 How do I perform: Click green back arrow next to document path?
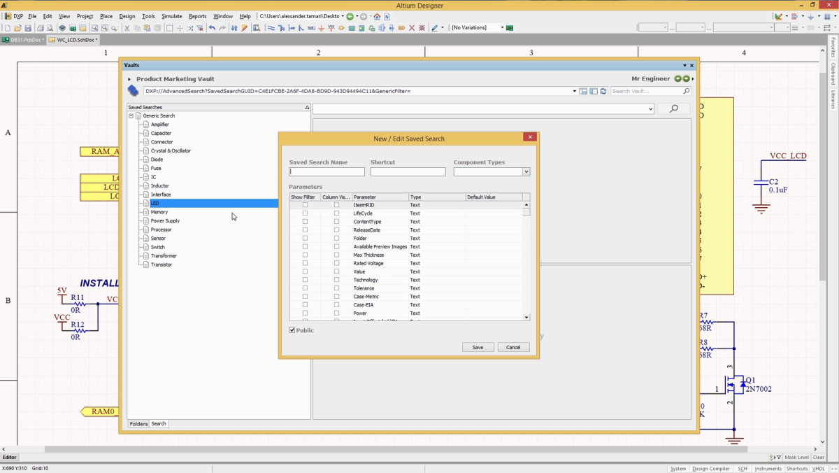tap(350, 16)
